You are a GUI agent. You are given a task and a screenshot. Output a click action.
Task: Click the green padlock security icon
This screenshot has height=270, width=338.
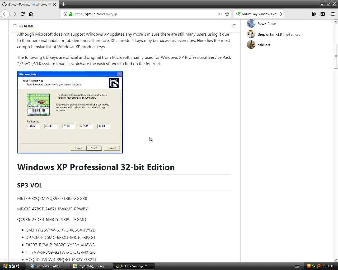71,14
